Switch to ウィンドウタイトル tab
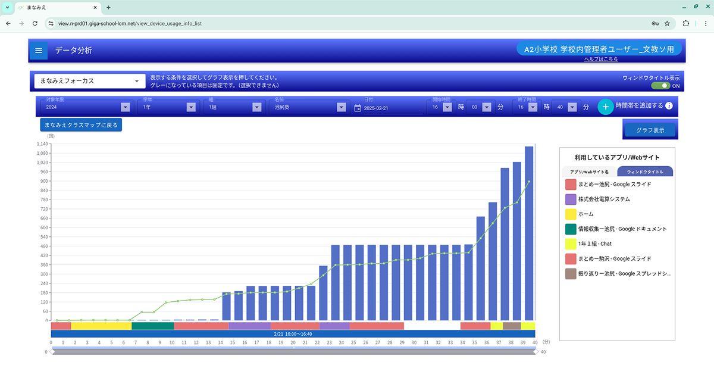The image size is (714, 384). coord(645,171)
